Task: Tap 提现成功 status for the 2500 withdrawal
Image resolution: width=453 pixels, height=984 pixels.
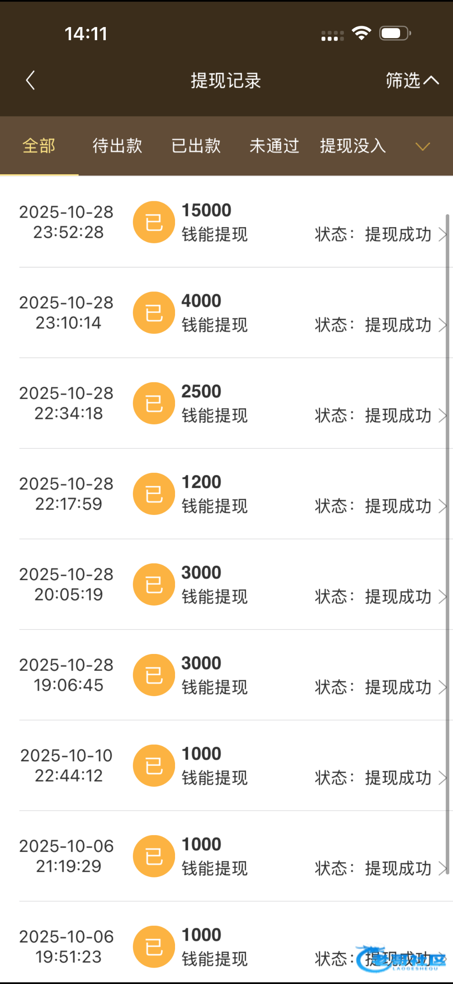Action: [398, 416]
